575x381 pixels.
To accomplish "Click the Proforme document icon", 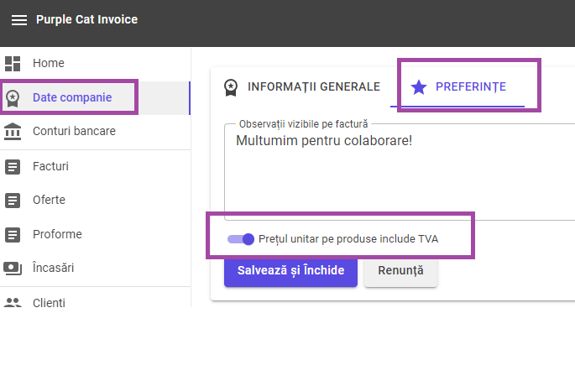I will 13,235.
